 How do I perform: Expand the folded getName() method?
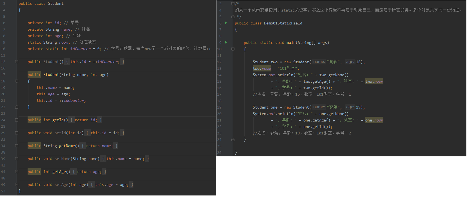pyautogui.click(x=17, y=146)
